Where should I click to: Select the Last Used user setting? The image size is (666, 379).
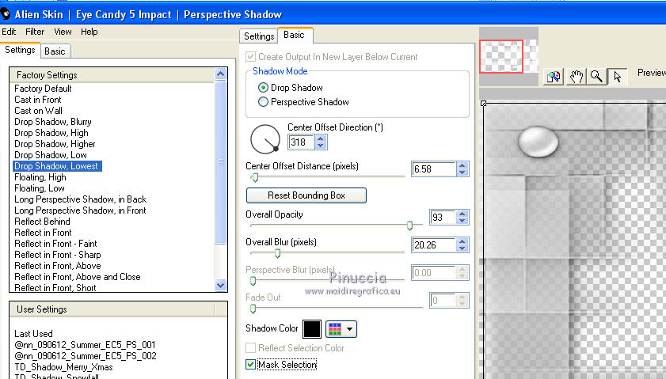pos(33,334)
